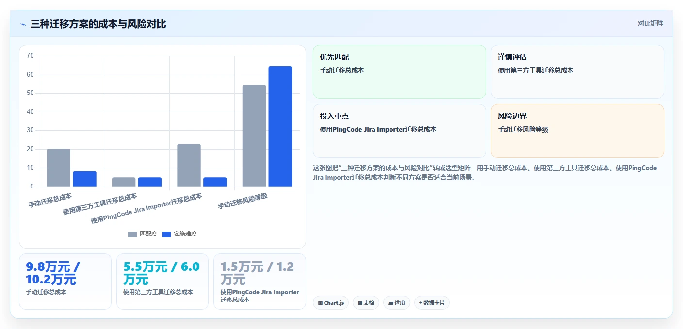Open the 投入重点 matrix card
Screen dimensions: 683x329
[399, 131]
